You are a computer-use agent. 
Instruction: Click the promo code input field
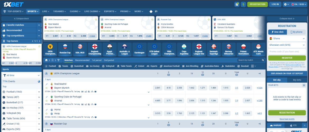tap(287, 52)
